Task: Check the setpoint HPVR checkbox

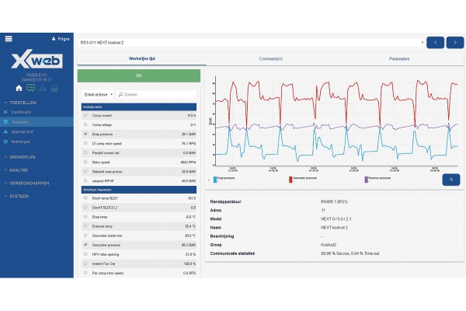Action: [x=85, y=180]
